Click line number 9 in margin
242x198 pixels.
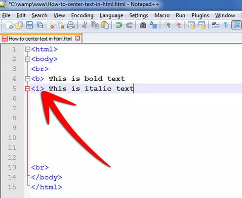coord(14,128)
